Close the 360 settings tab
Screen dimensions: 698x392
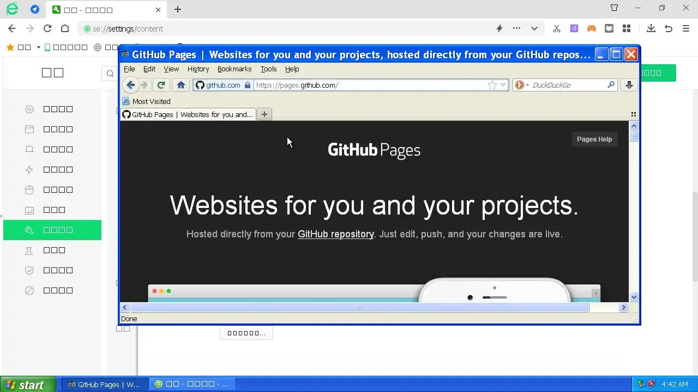coord(158,10)
